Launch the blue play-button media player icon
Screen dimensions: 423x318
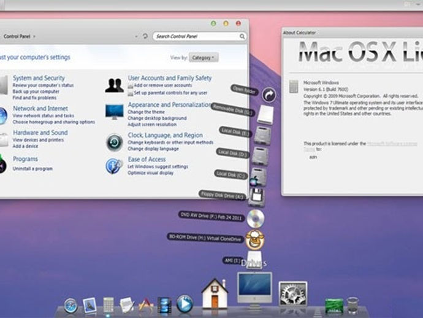tap(185, 304)
